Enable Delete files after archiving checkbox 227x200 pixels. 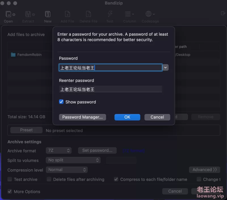[x=49, y=179]
